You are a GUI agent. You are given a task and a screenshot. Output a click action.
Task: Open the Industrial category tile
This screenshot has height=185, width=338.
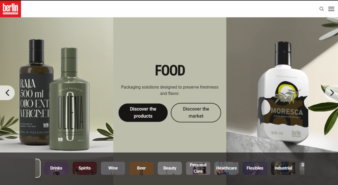pos(283,168)
